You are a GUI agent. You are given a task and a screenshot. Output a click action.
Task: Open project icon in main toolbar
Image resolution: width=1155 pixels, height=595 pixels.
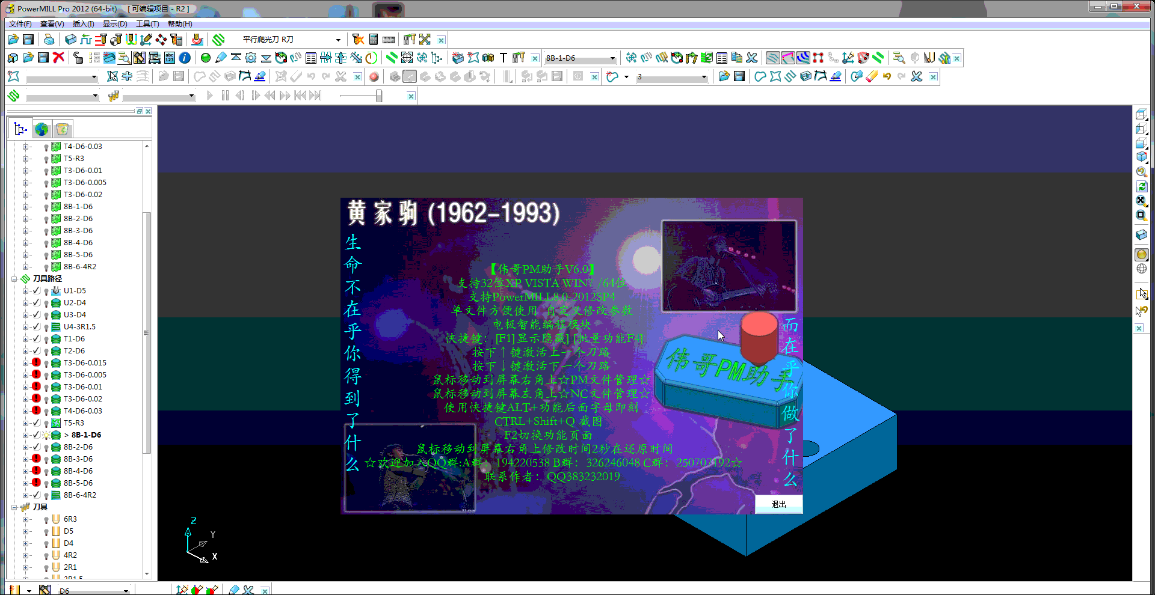13,40
